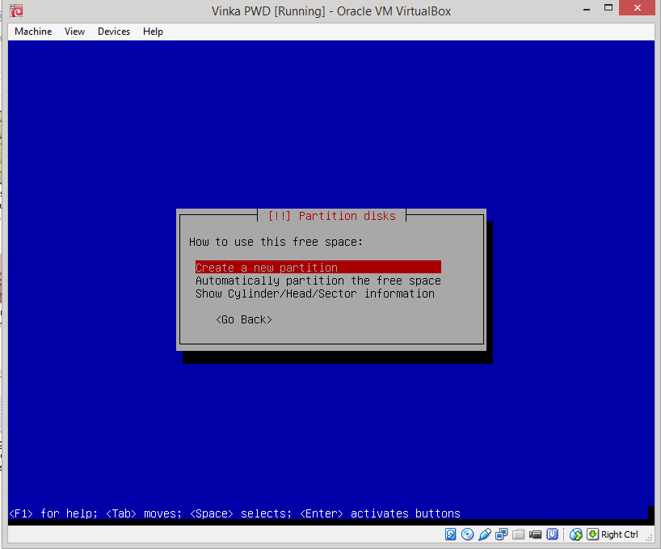
Task: Click the window resize grip in status bar
Action: click(x=650, y=538)
